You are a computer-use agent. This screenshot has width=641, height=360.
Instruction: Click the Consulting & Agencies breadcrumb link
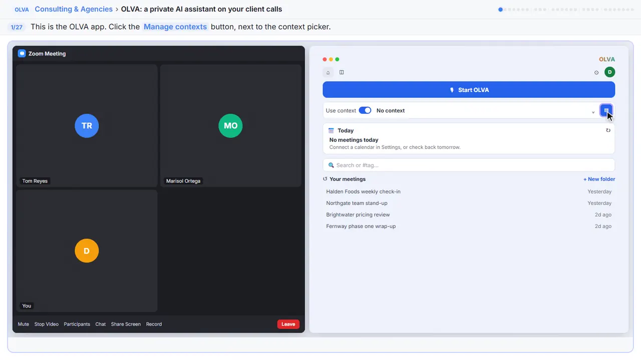click(x=74, y=9)
